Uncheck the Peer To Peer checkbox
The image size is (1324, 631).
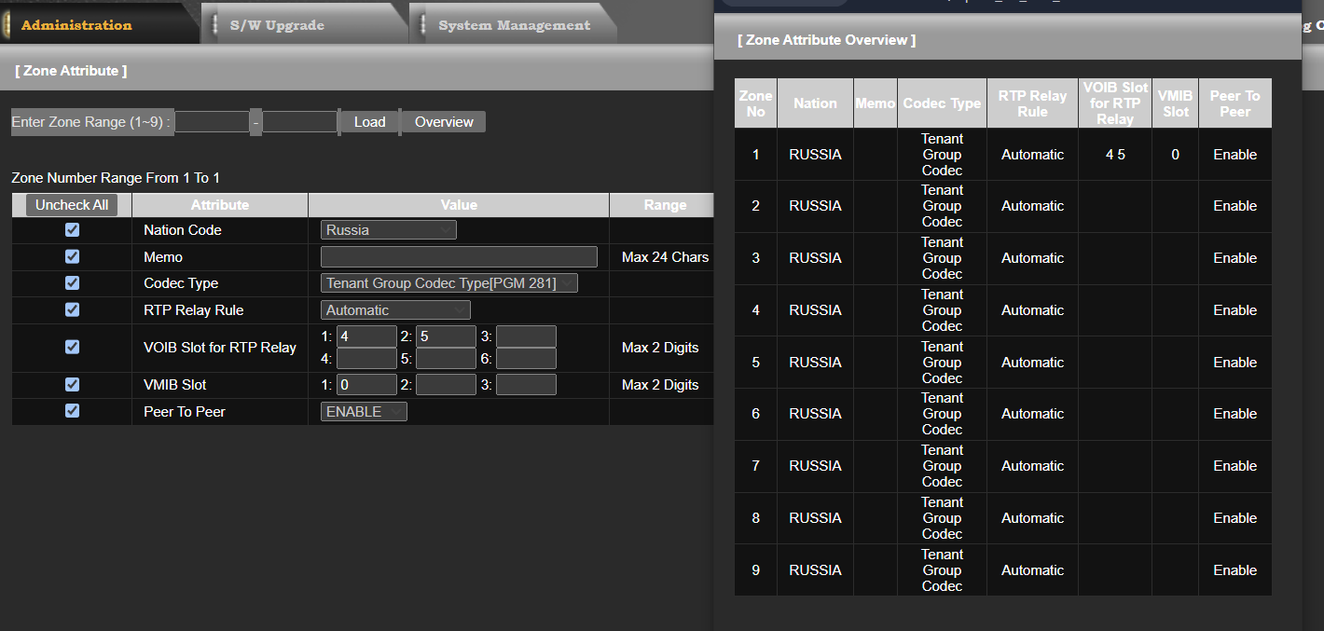(72, 411)
